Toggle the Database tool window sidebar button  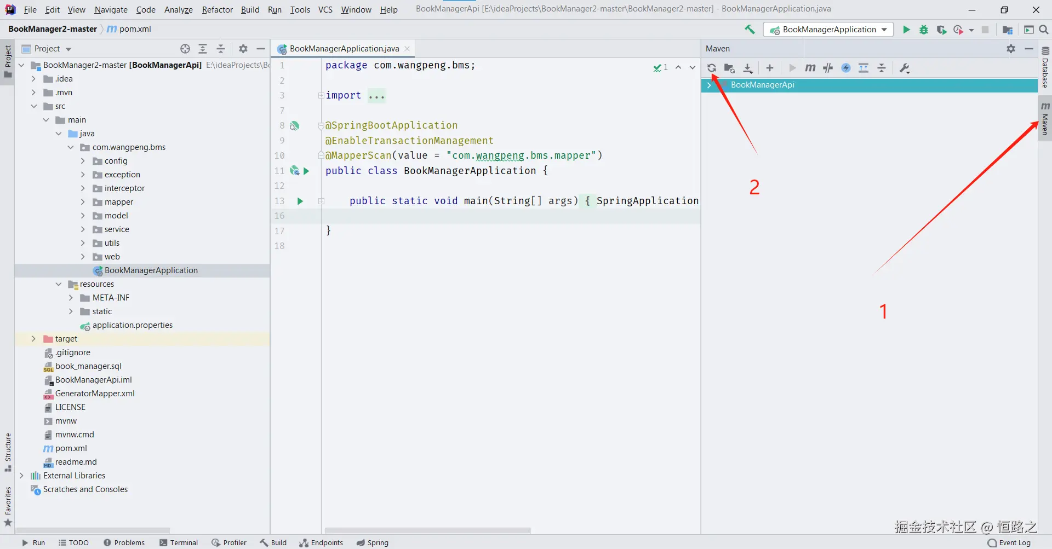(x=1045, y=67)
